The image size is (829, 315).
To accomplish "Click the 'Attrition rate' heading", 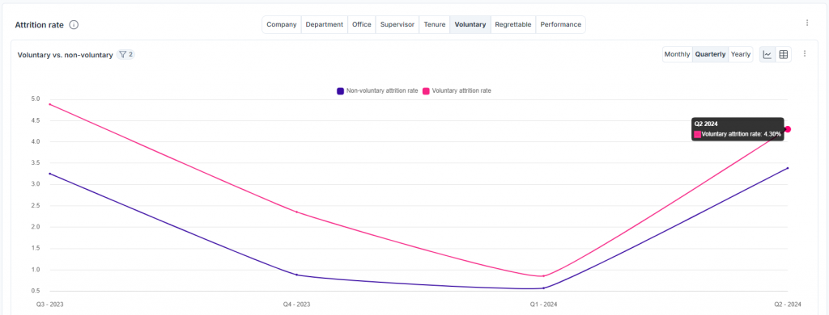I will 39,25.
